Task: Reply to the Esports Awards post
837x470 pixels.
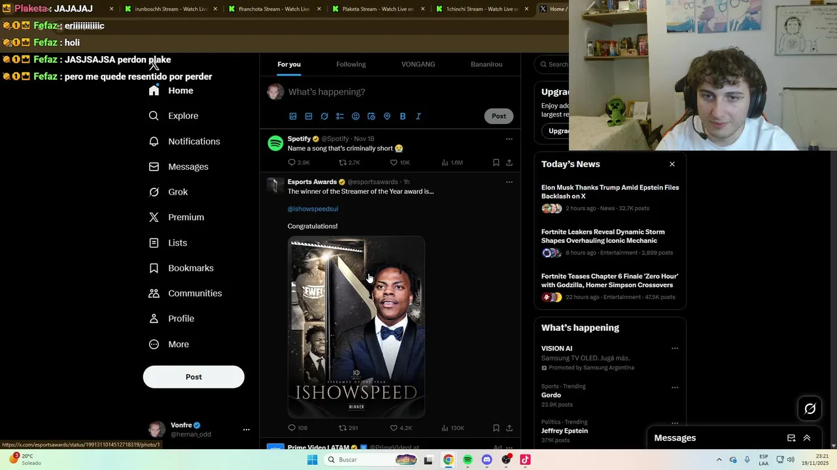Action: coord(298,428)
